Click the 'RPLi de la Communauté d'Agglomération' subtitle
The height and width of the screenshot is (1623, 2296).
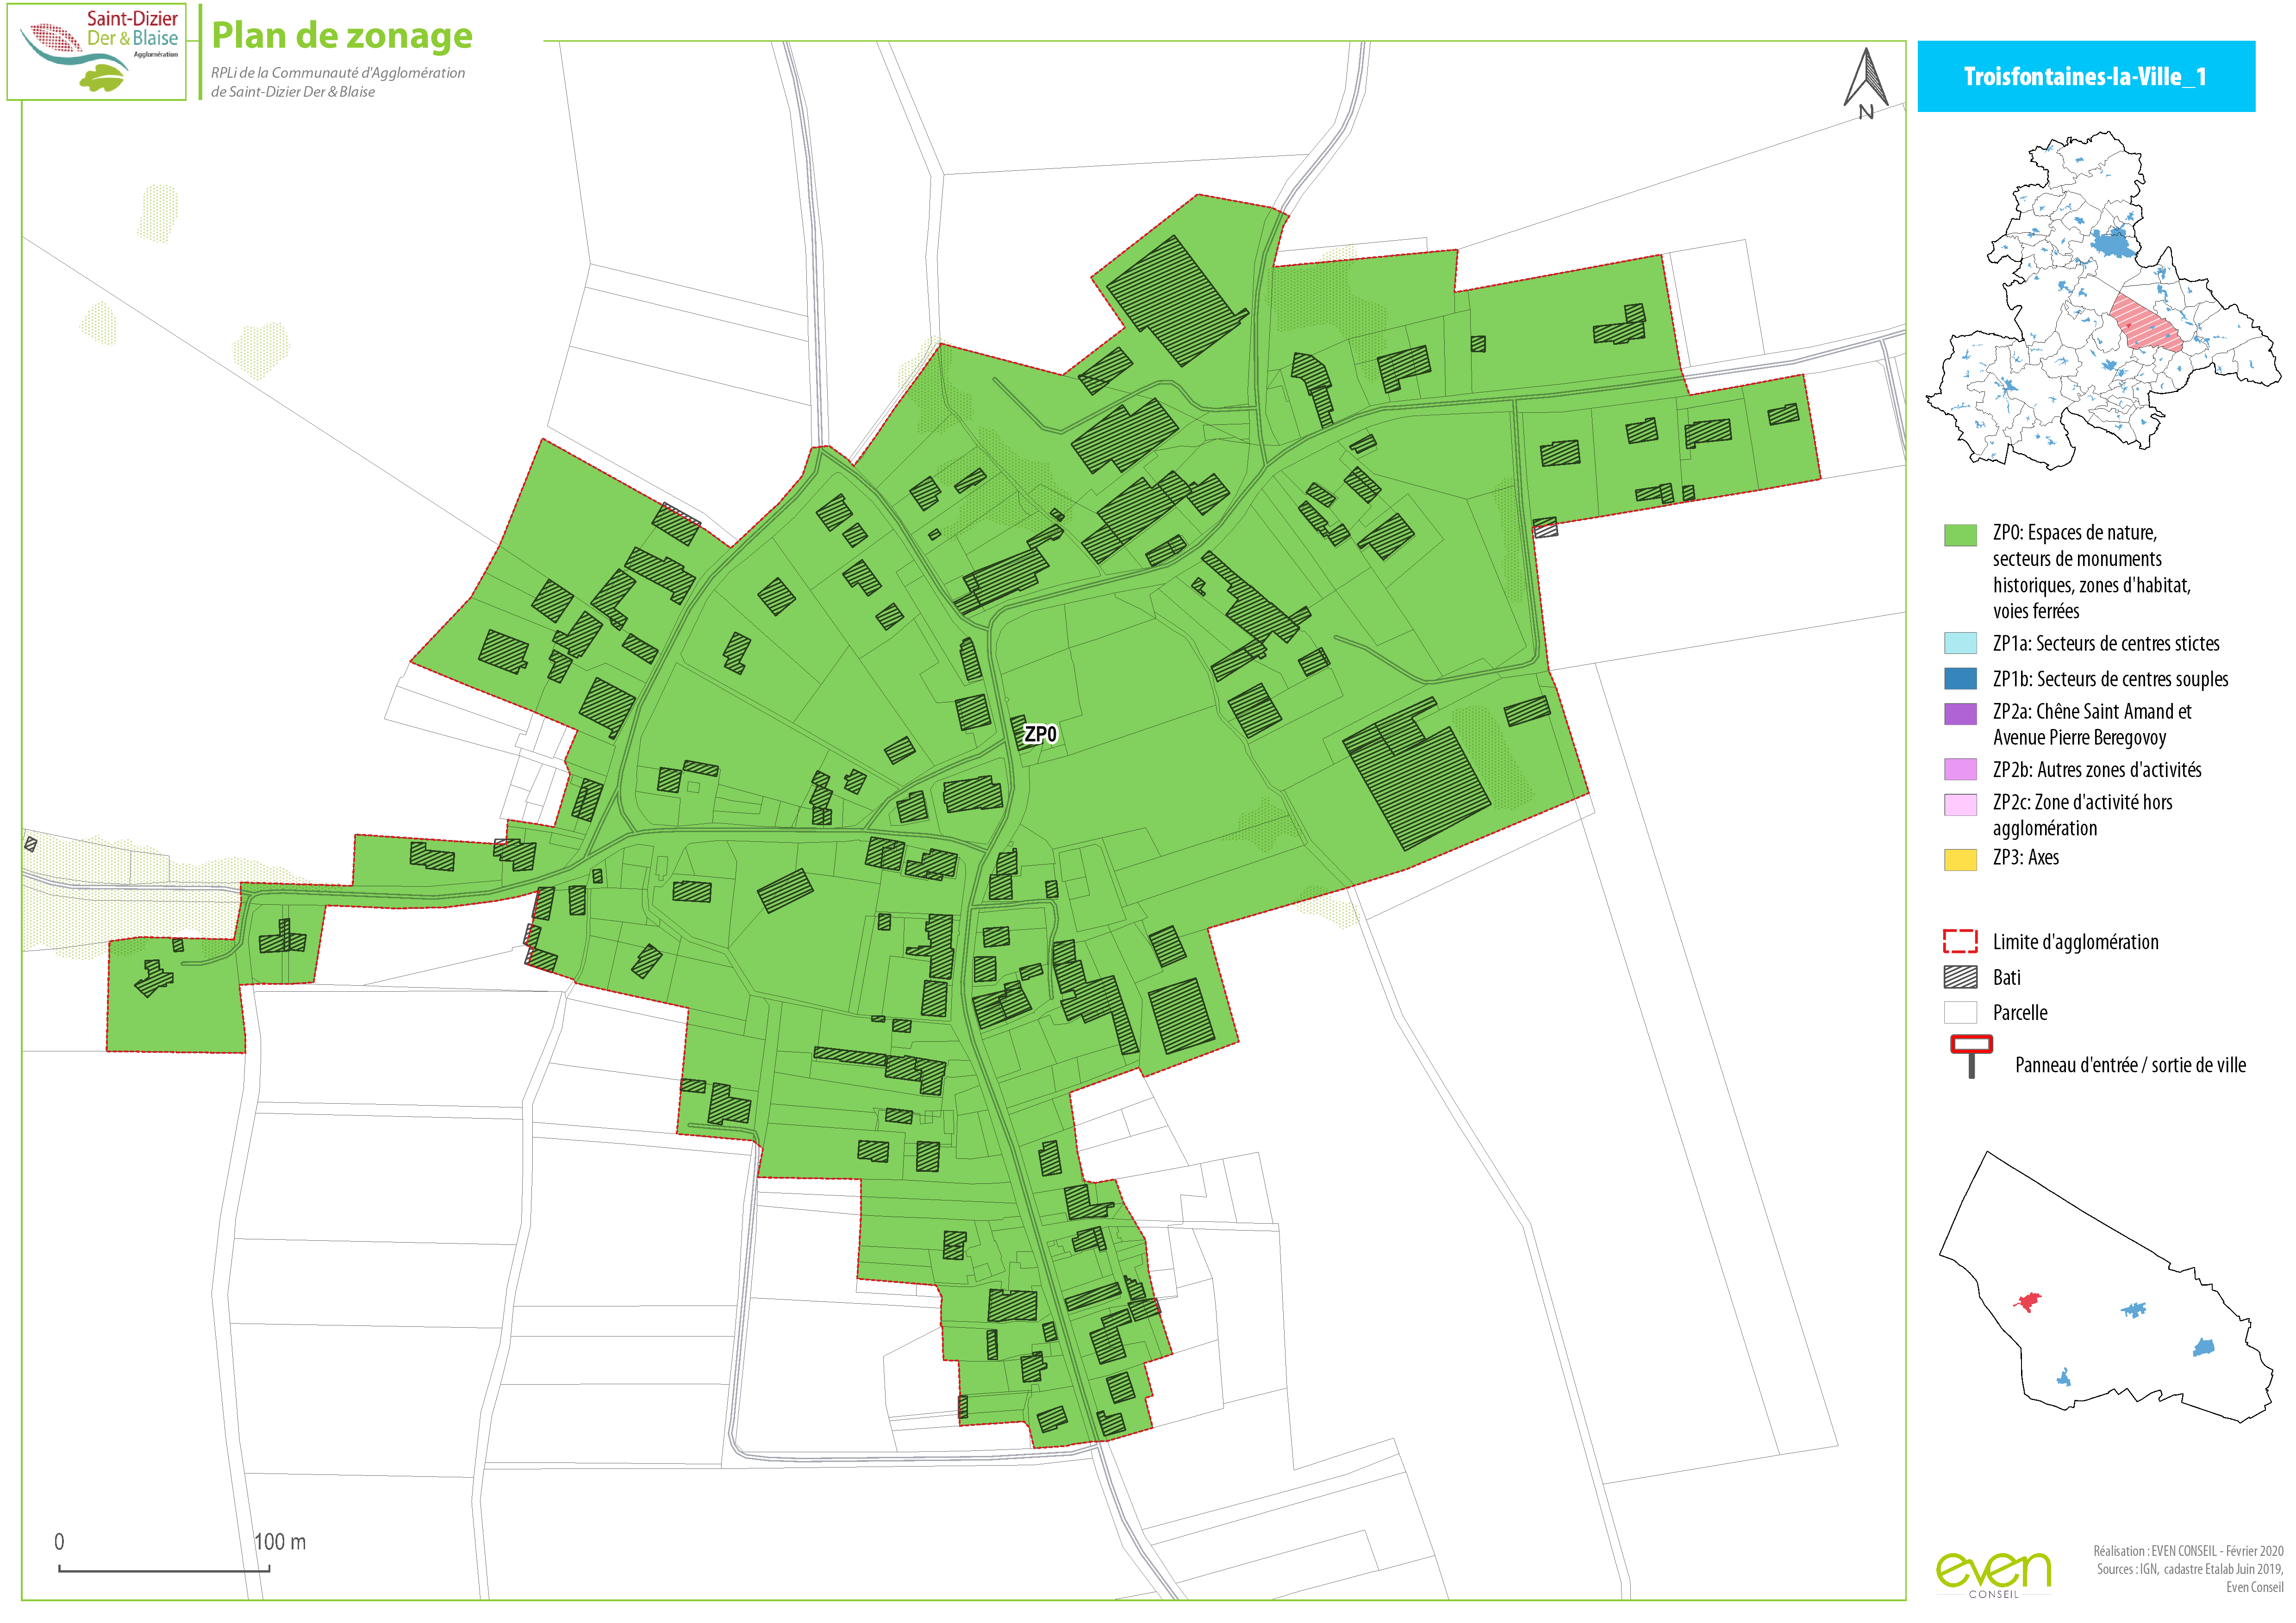point(338,73)
